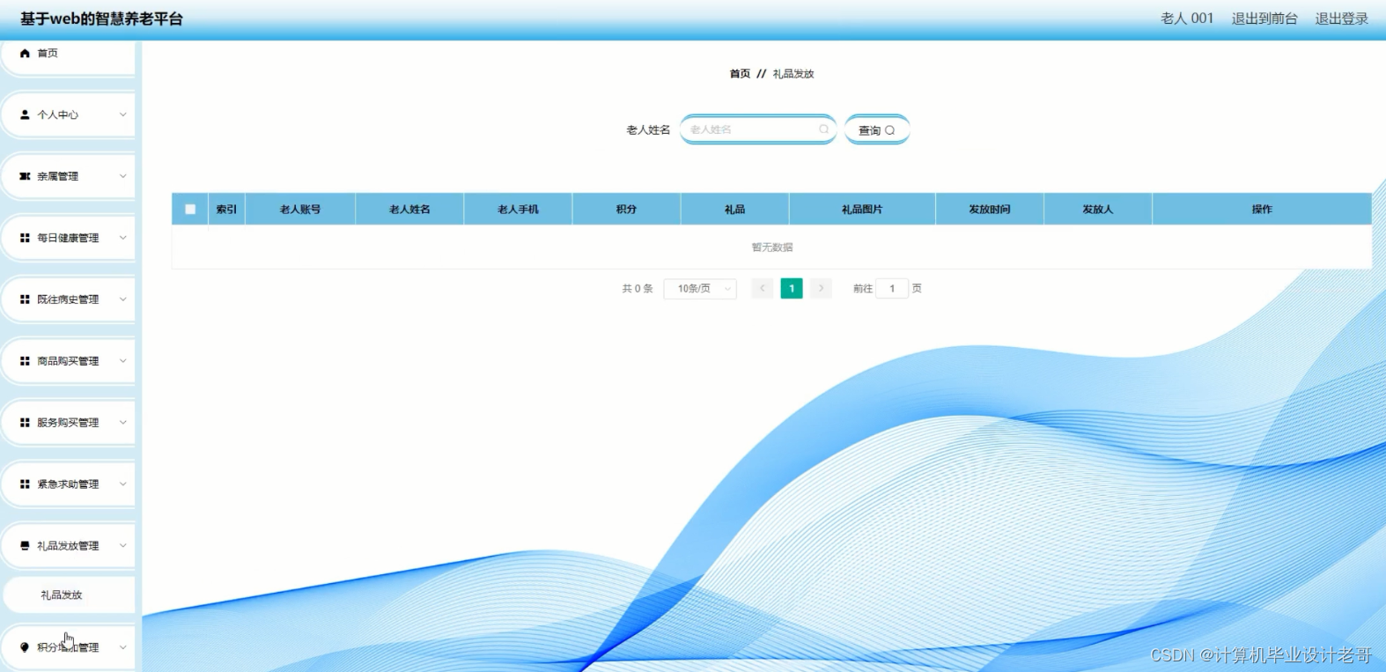Expand the 每日健康管理 chevron

pyautogui.click(x=123, y=238)
